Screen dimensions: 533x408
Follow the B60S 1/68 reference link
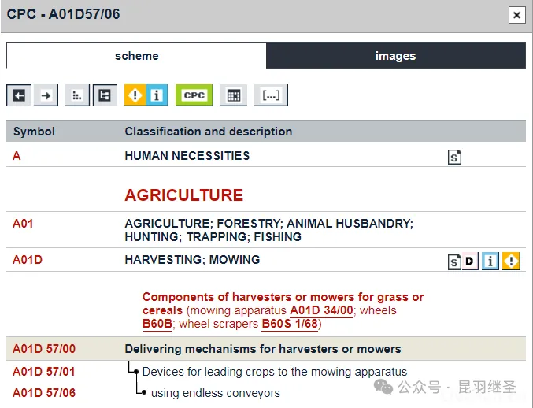[x=291, y=324]
